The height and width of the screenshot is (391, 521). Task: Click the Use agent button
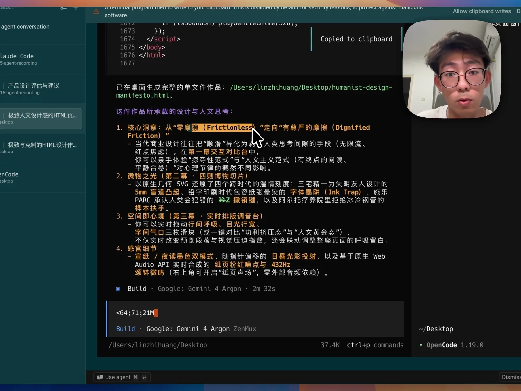(x=122, y=377)
